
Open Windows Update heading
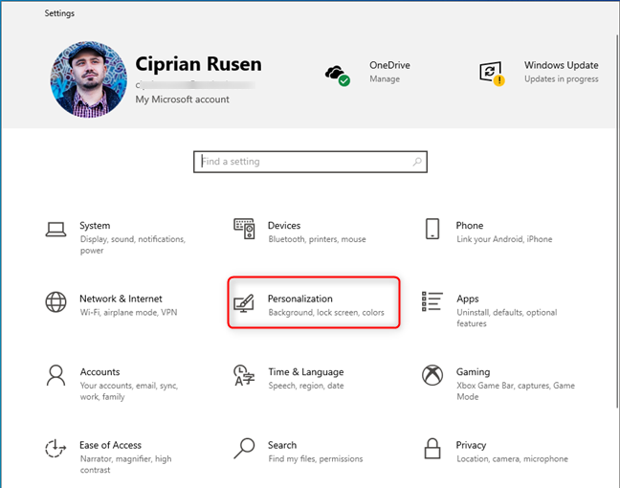tap(561, 65)
